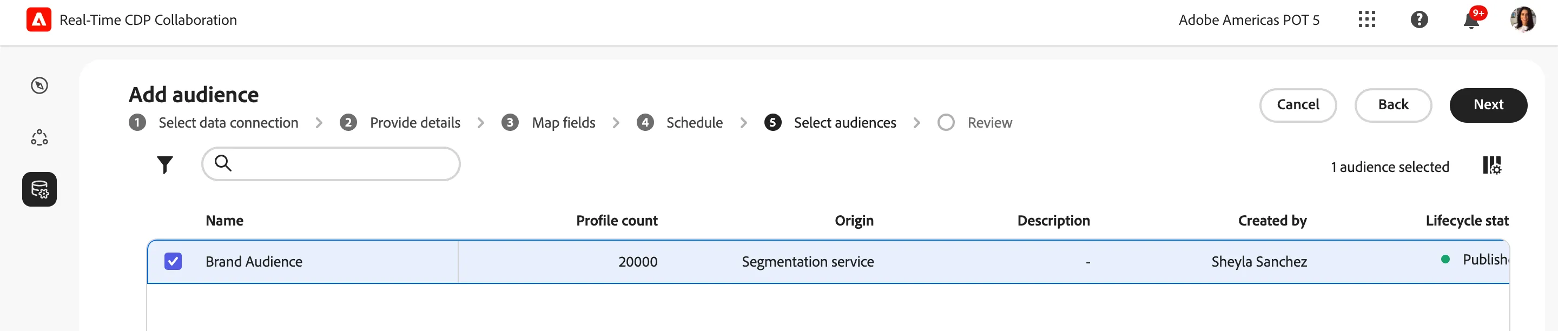The height and width of the screenshot is (331, 1558).
Task: Open the help question mark icon
Action: 1419,19
